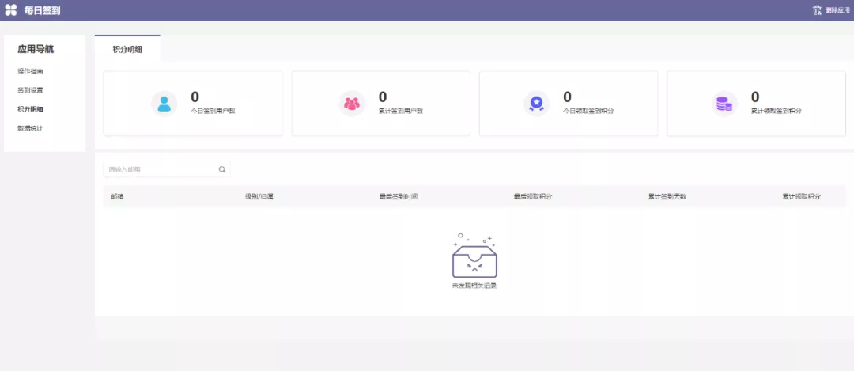The width and height of the screenshot is (854, 371).
Task: Click the 0 count above 累计领取签到积分
Action: [x=755, y=97]
